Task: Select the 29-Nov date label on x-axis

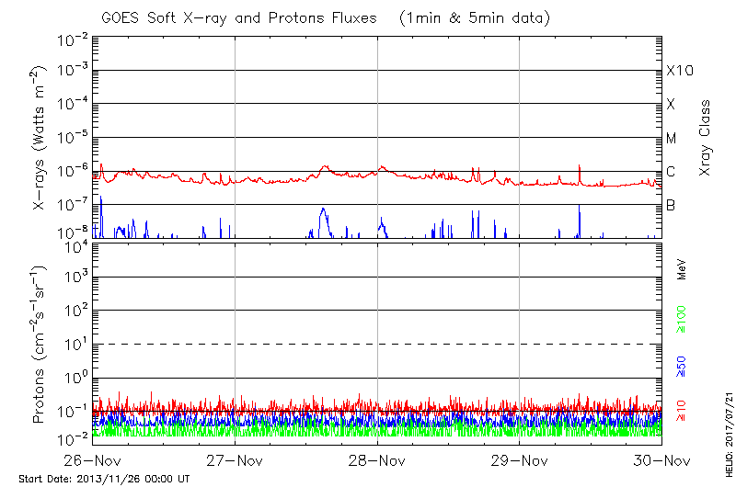Action: 520,461
